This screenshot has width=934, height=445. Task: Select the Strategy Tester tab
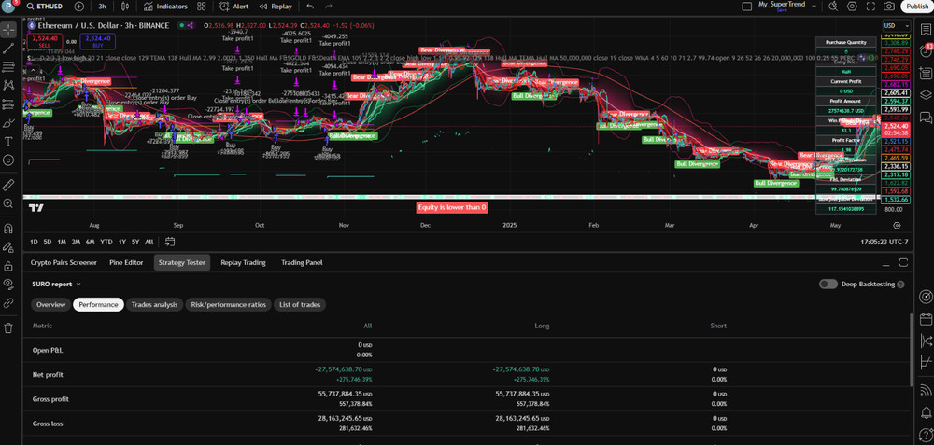click(182, 262)
